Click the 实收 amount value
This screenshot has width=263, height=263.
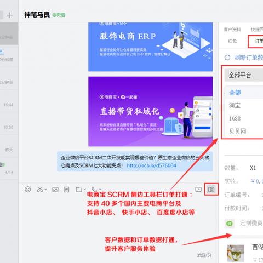[x=257, y=181]
